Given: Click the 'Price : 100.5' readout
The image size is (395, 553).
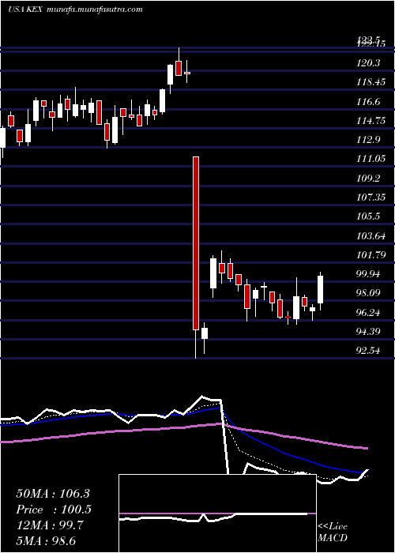Looking at the screenshot, I should [54, 510].
